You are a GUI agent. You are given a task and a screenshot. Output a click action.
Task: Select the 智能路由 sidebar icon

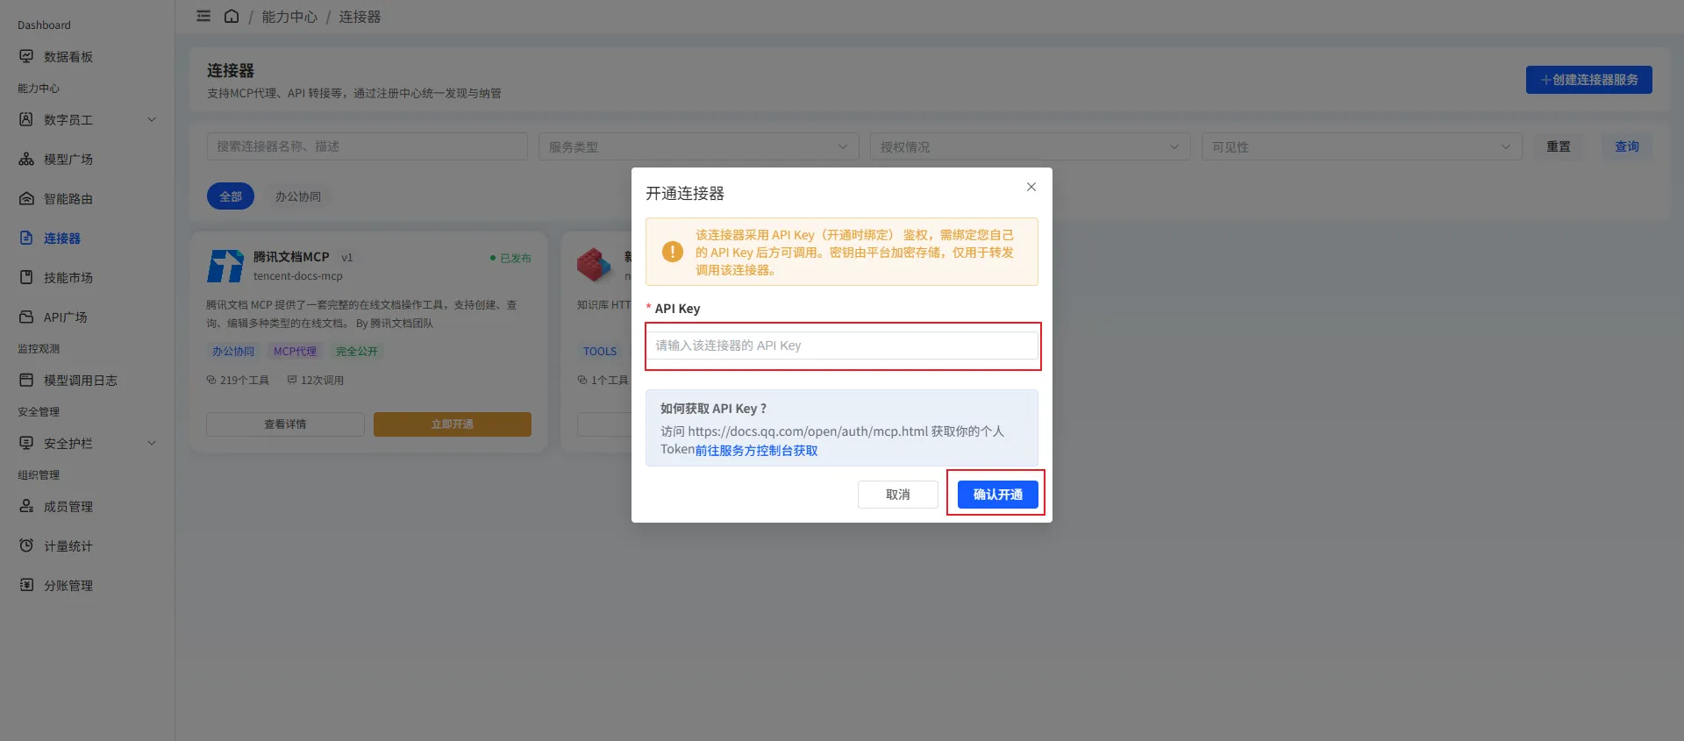pos(26,198)
